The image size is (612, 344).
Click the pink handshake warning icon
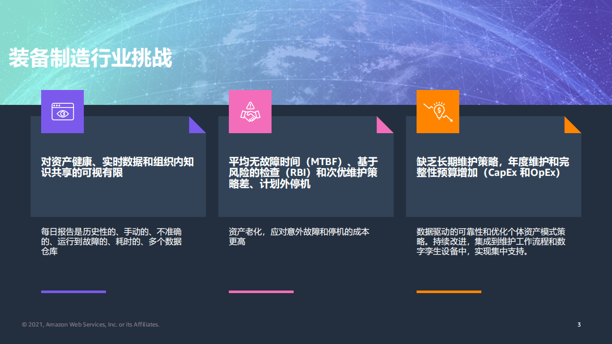[250, 112]
